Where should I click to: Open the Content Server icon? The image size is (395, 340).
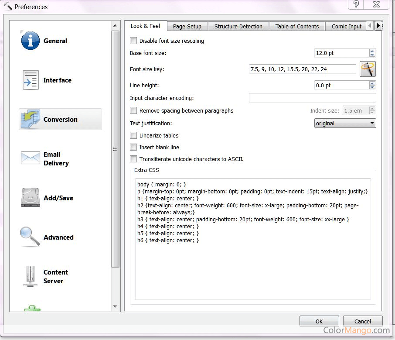click(x=31, y=276)
